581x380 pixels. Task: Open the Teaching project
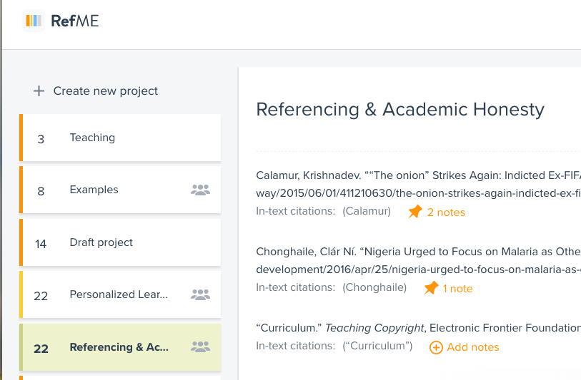92,138
